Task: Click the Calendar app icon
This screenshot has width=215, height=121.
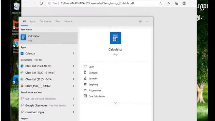Action: [x=22, y=53]
